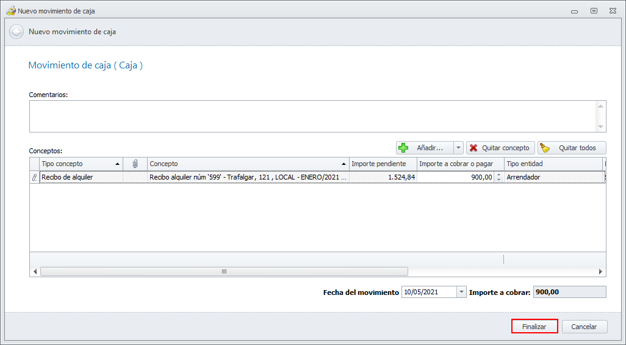This screenshot has width=626, height=345.
Task: Click the right arrow of the horizontal scrollbar
Action: click(x=600, y=272)
